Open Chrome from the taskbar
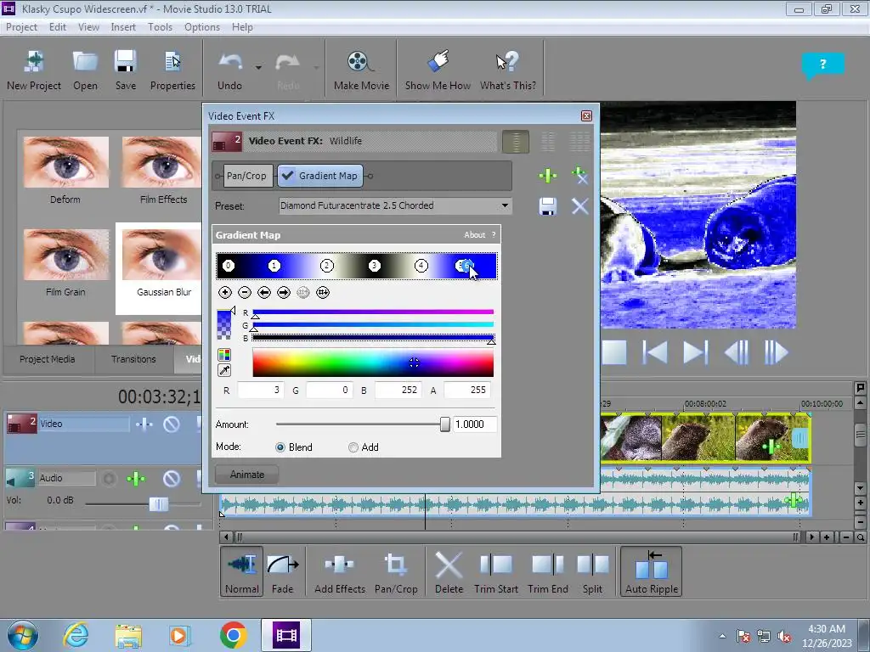The height and width of the screenshot is (652, 870). (233, 635)
